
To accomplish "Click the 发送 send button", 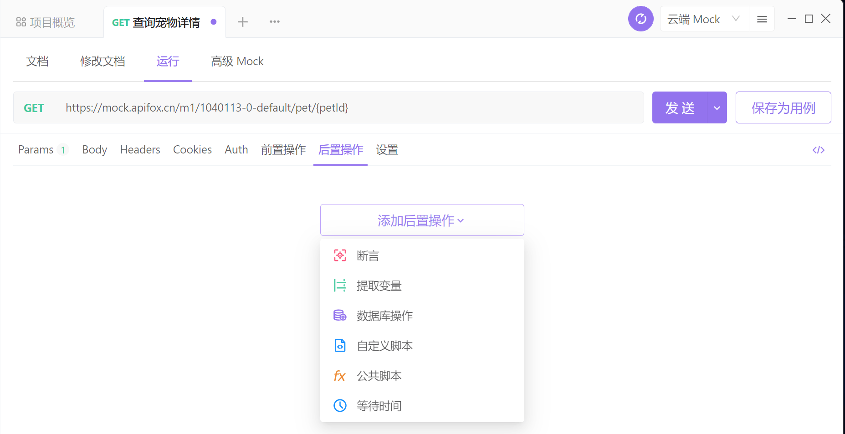I will coord(681,107).
